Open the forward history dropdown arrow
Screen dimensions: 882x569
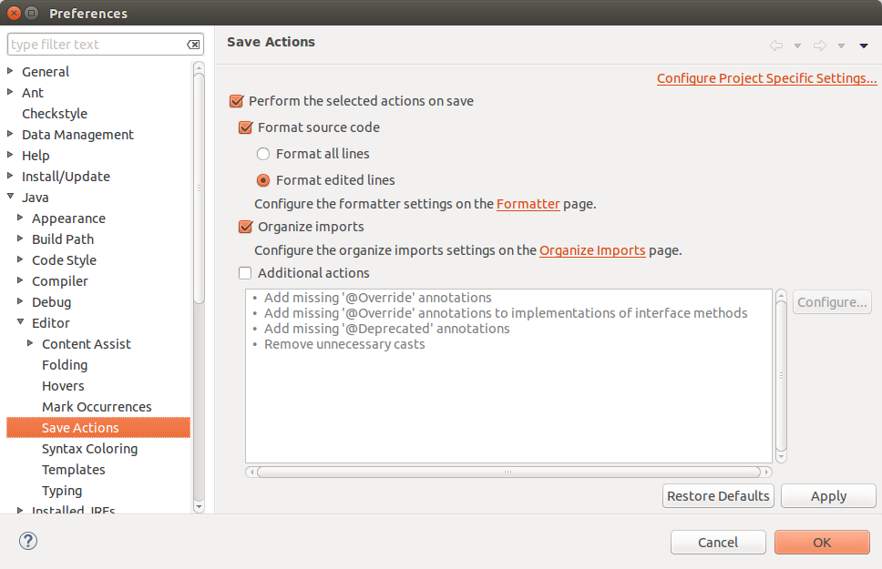tap(841, 46)
